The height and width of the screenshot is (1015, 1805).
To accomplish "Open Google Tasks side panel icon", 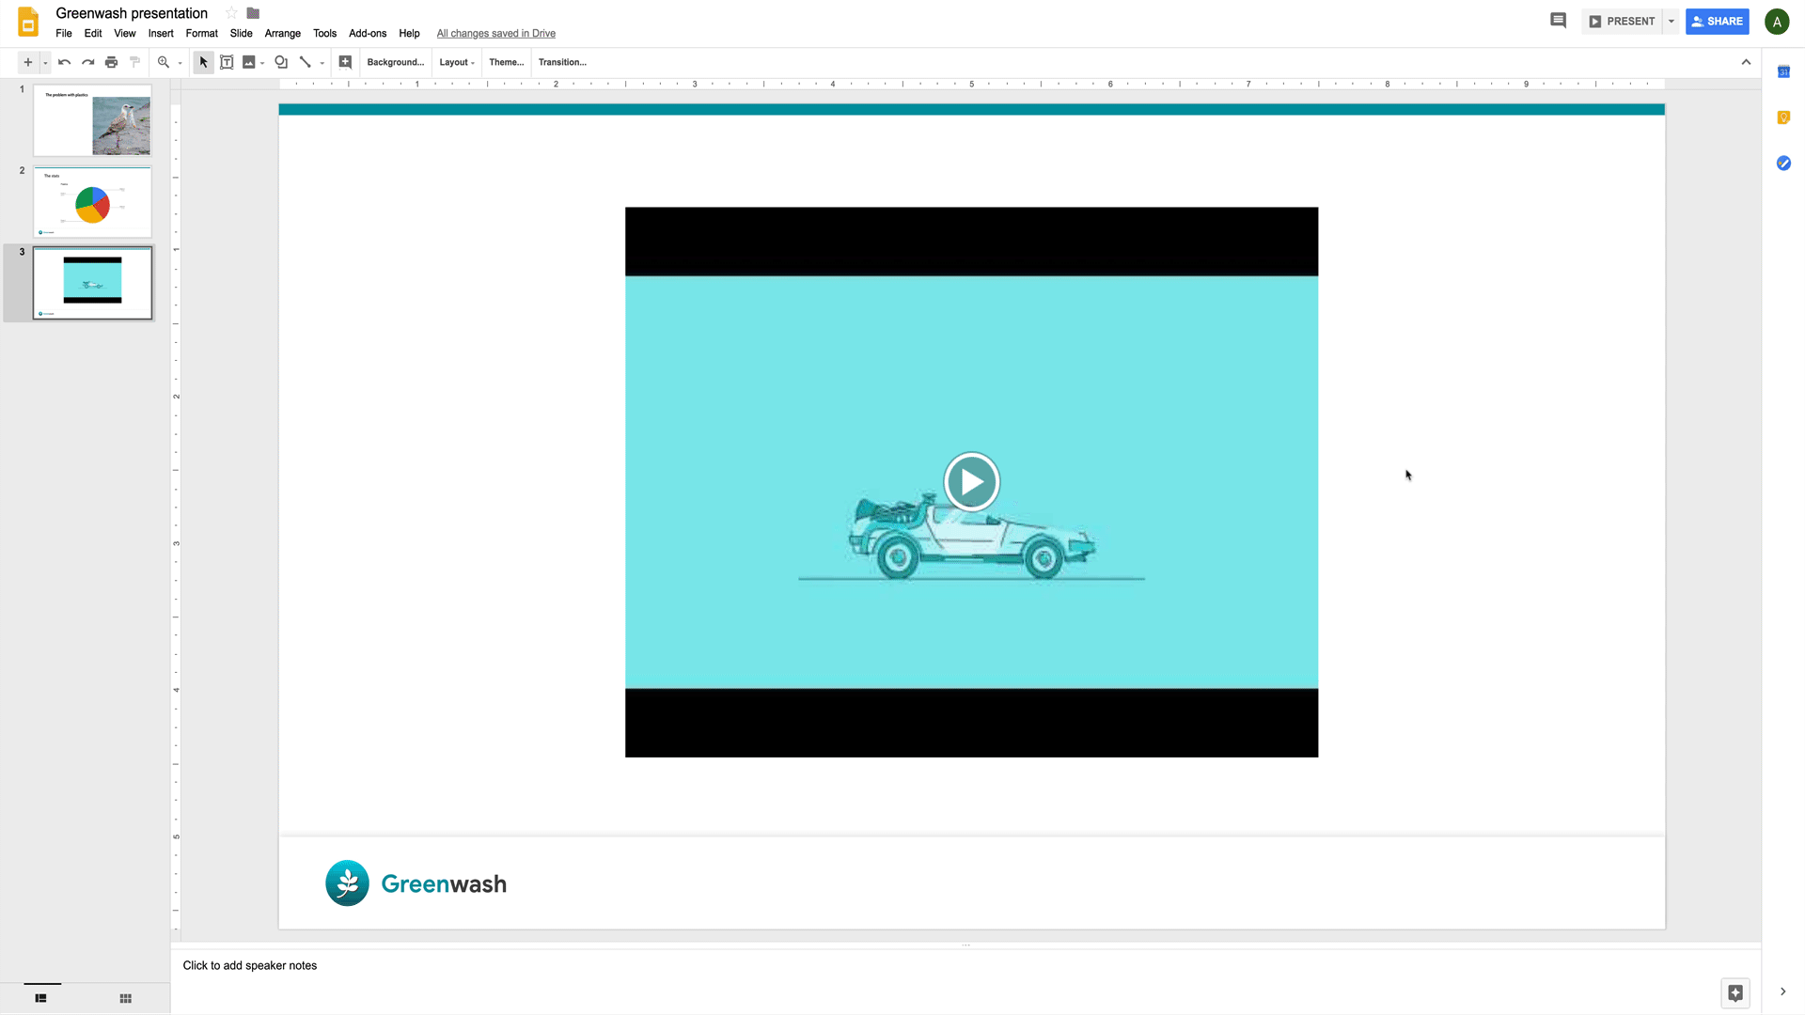I will point(1783,163).
